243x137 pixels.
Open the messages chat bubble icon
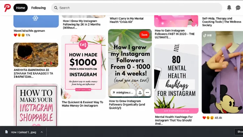click(x=238, y=8)
